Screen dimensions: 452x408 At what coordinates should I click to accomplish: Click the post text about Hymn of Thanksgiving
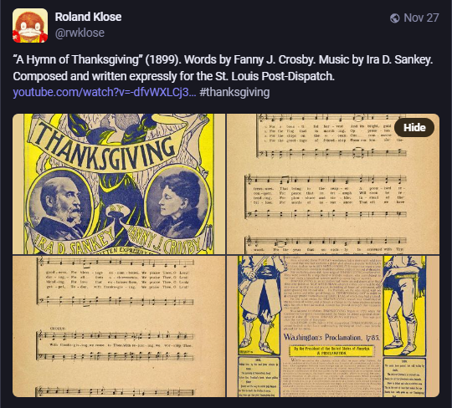[223, 68]
